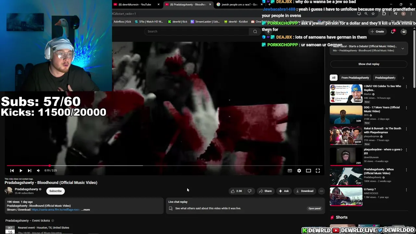Open options for Rakai & BunnaB video

pyautogui.click(x=406, y=129)
